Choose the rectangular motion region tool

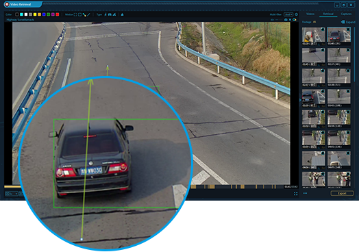click(x=75, y=14)
